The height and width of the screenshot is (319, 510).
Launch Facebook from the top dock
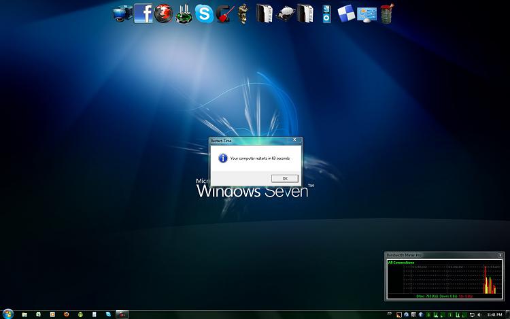coord(143,14)
